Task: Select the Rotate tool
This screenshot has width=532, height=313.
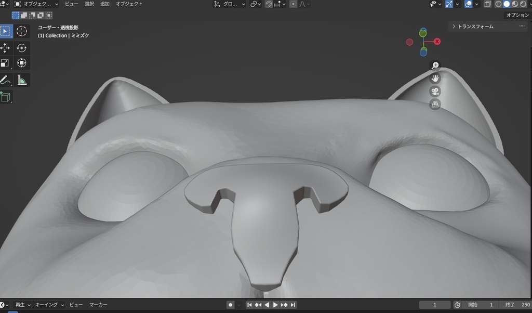Action: (x=22, y=48)
